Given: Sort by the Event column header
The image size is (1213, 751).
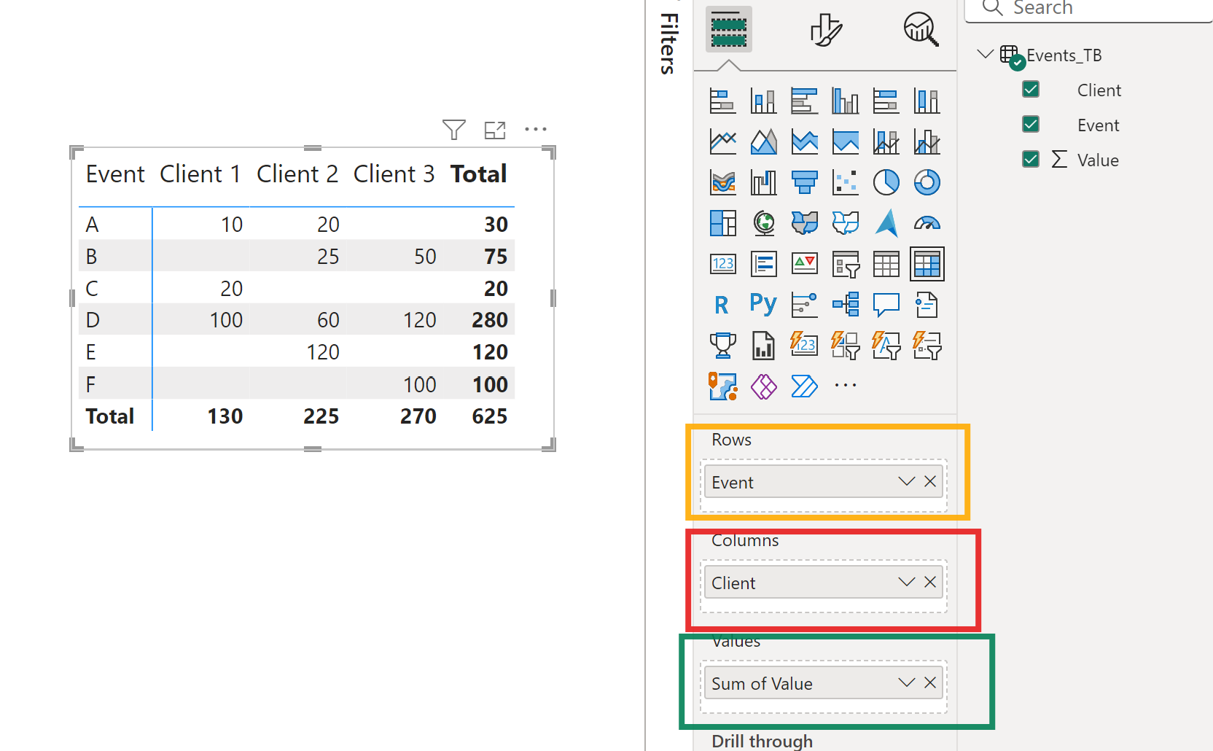Looking at the screenshot, I should point(115,174).
